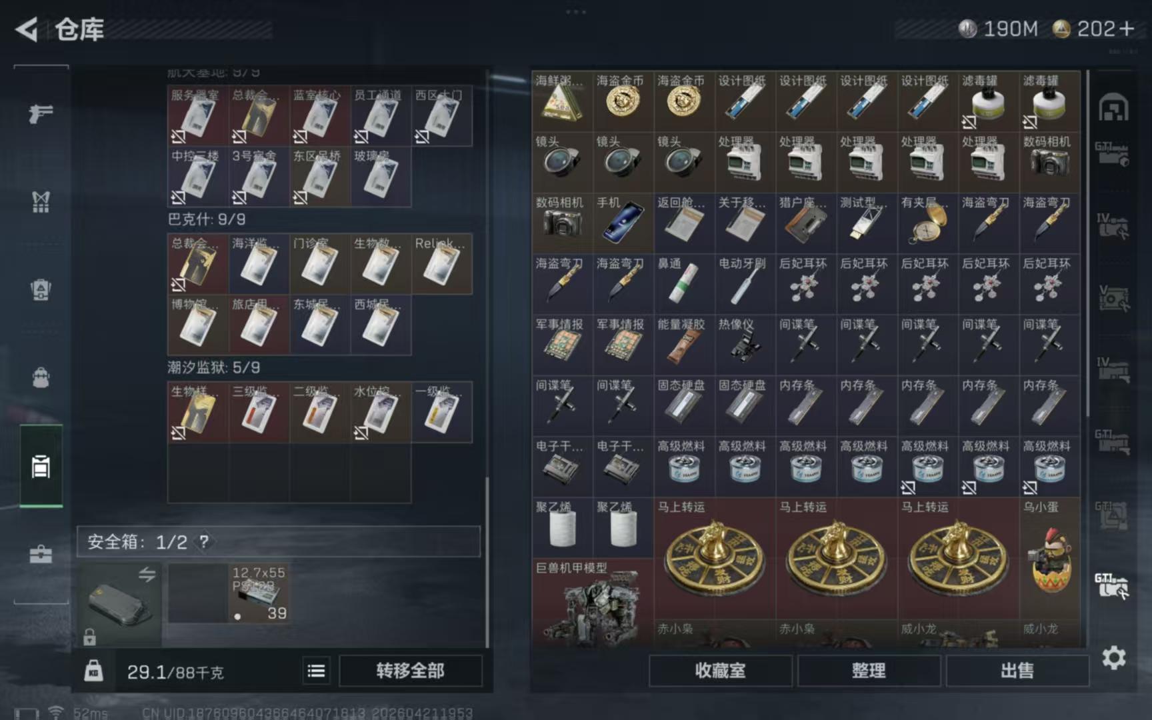This screenshot has height=720, width=1152.
Task: Go back with the arrow beside 仓库
Action: click(27, 29)
